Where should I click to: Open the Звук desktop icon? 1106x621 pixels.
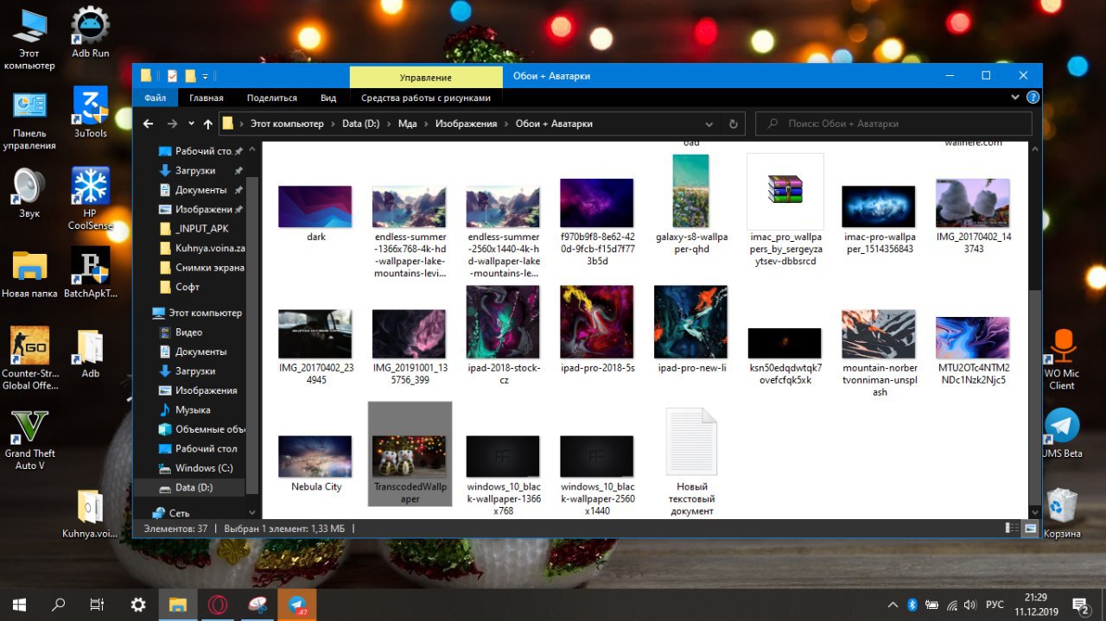(x=29, y=192)
